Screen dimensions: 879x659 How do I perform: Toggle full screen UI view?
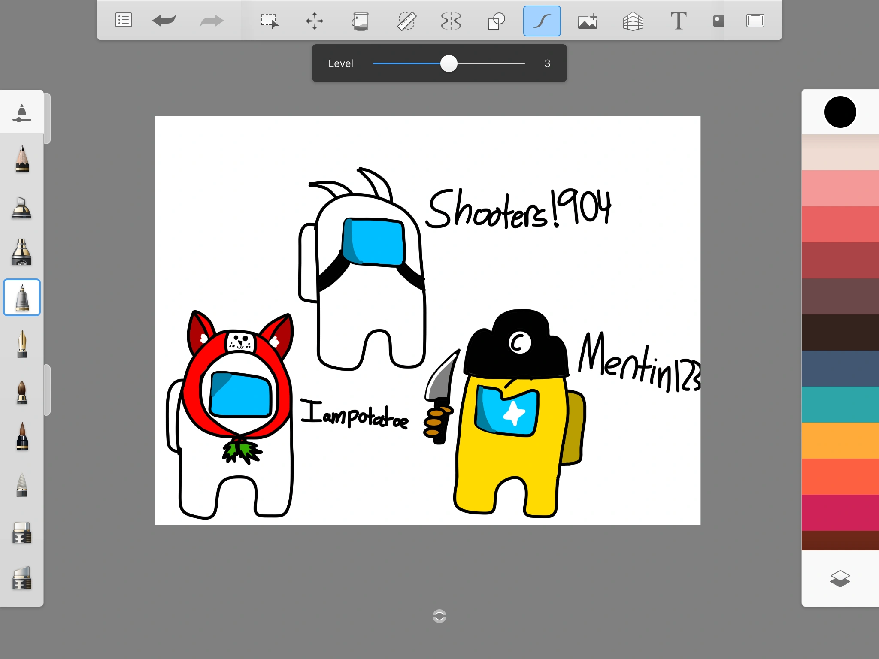(755, 21)
